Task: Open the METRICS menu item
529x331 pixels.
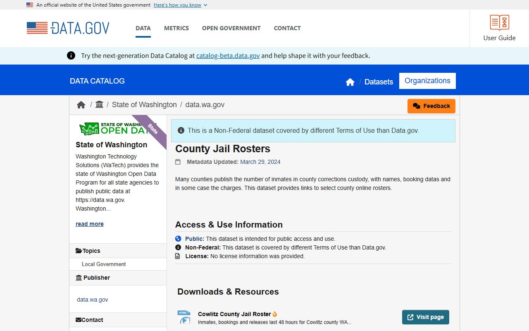Action: tap(176, 28)
